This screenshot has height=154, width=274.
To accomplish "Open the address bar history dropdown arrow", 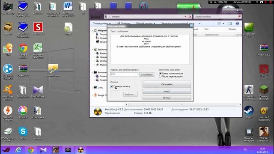I will point(185,17).
